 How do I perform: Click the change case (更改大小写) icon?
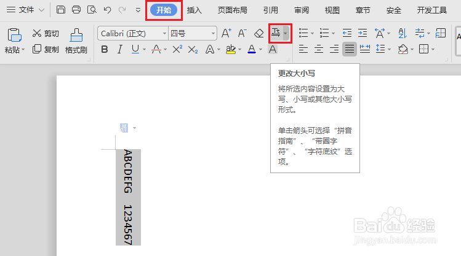pyautogui.click(x=276, y=33)
